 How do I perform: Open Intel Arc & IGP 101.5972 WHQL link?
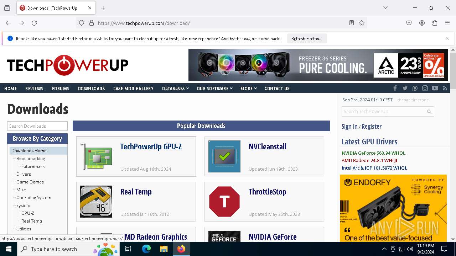pyautogui.click(x=374, y=168)
